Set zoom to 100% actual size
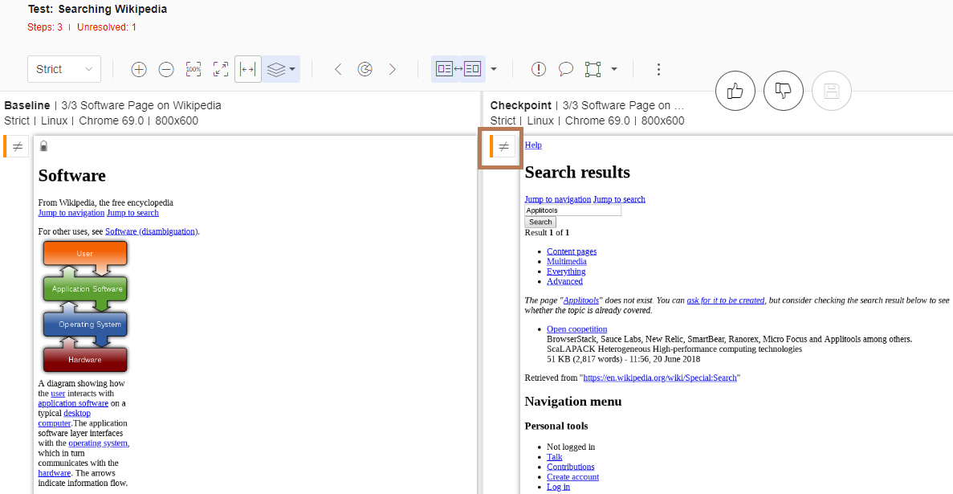This screenshot has width=953, height=494. click(x=193, y=69)
